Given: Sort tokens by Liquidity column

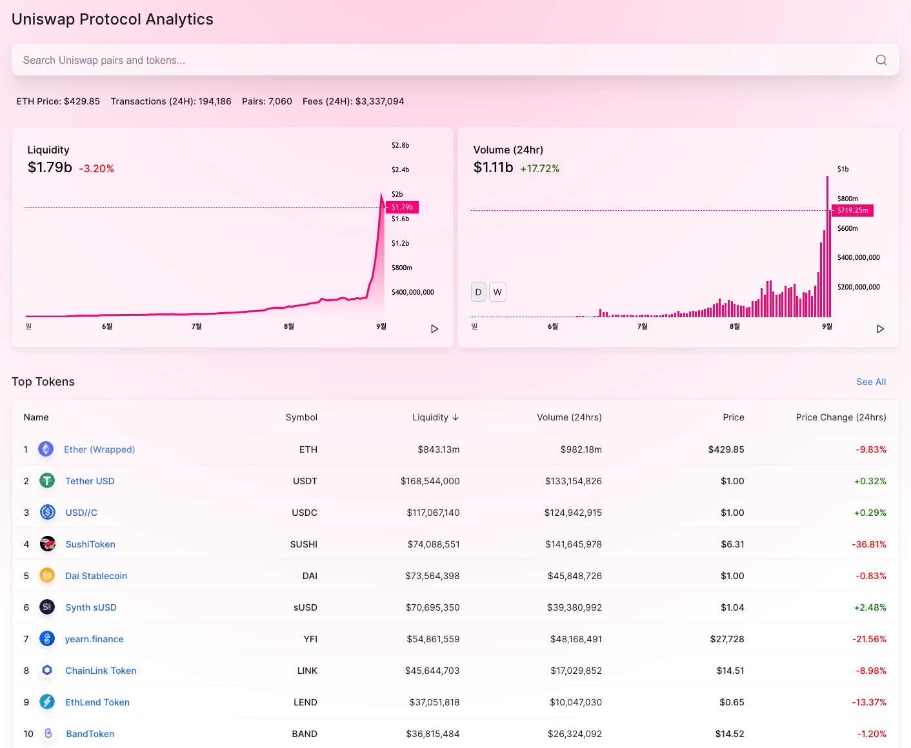Looking at the screenshot, I should click(x=435, y=417).
